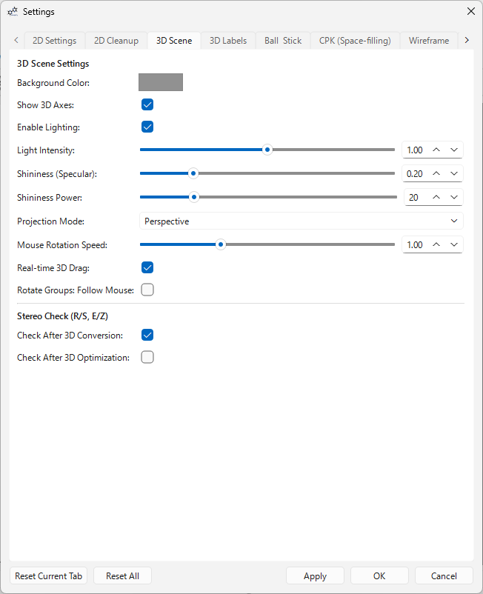Decrease Mouse Rotation Speed with the down arrow
The image size is (483, 594).
click(x=454, y=244)
